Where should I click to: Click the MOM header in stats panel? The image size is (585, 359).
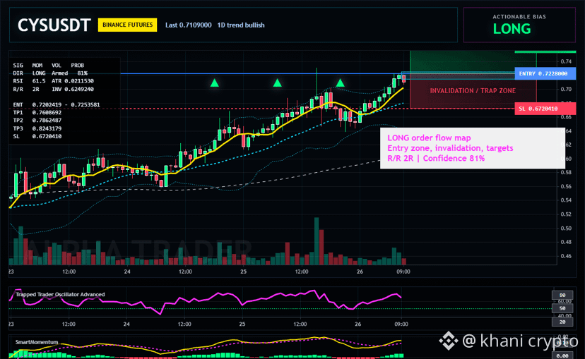(x=37, y=65)
